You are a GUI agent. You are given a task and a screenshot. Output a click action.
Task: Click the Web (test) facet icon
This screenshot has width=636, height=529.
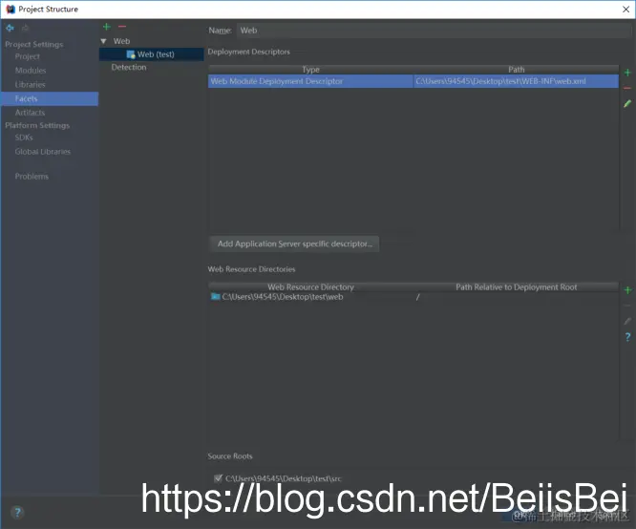[131, 54]
